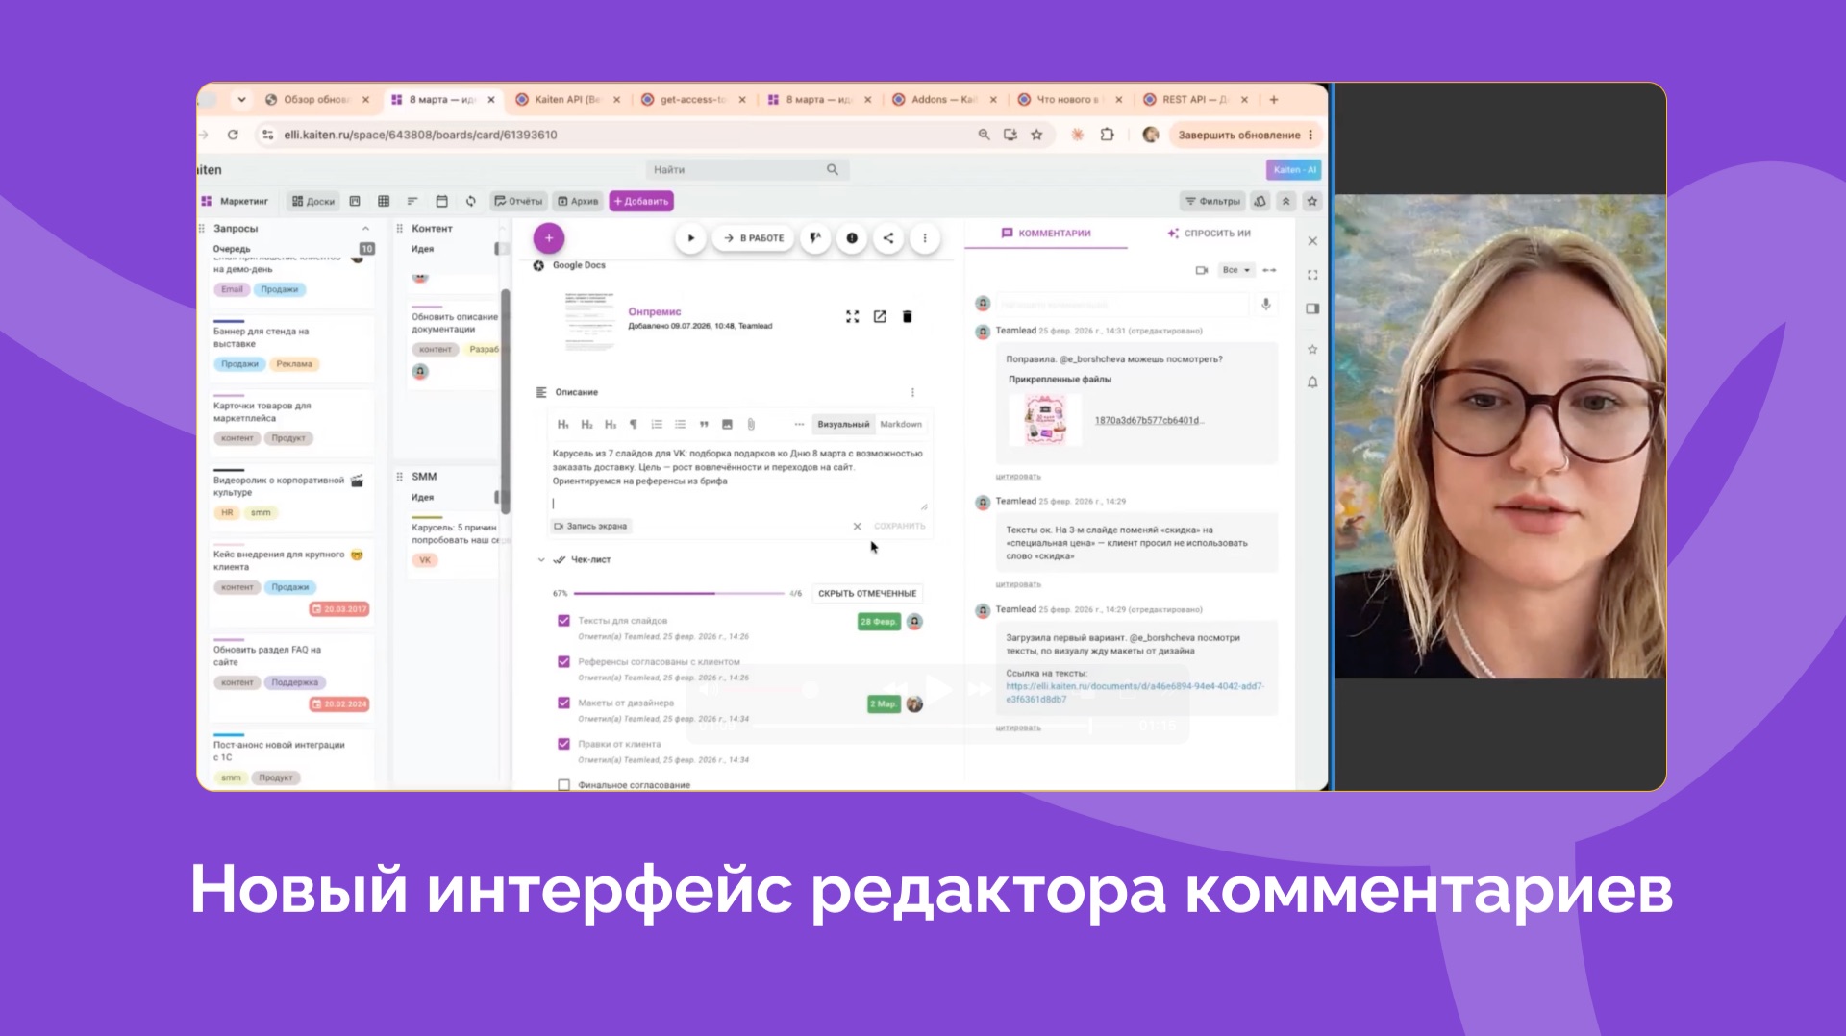The width and height of the screenshot is (1846, 1036).
Task: Add space to favorites star in toolbar
Action: (1312, 201)
